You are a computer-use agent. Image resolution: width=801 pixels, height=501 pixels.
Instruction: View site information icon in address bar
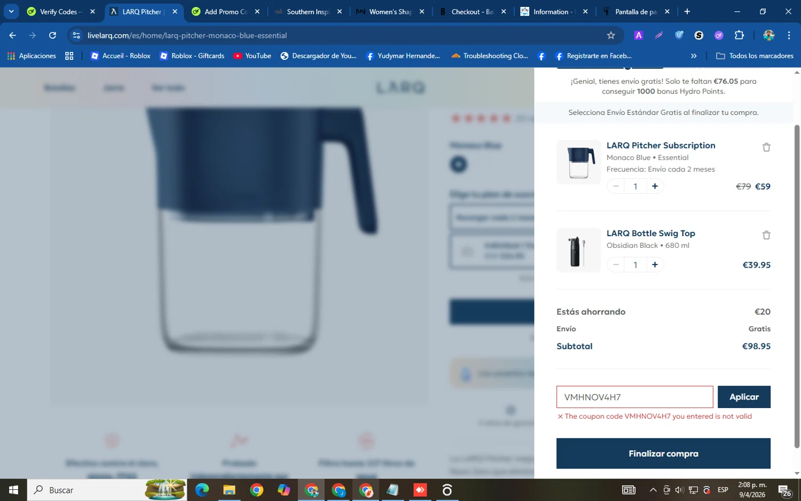(x=76, y=35)
